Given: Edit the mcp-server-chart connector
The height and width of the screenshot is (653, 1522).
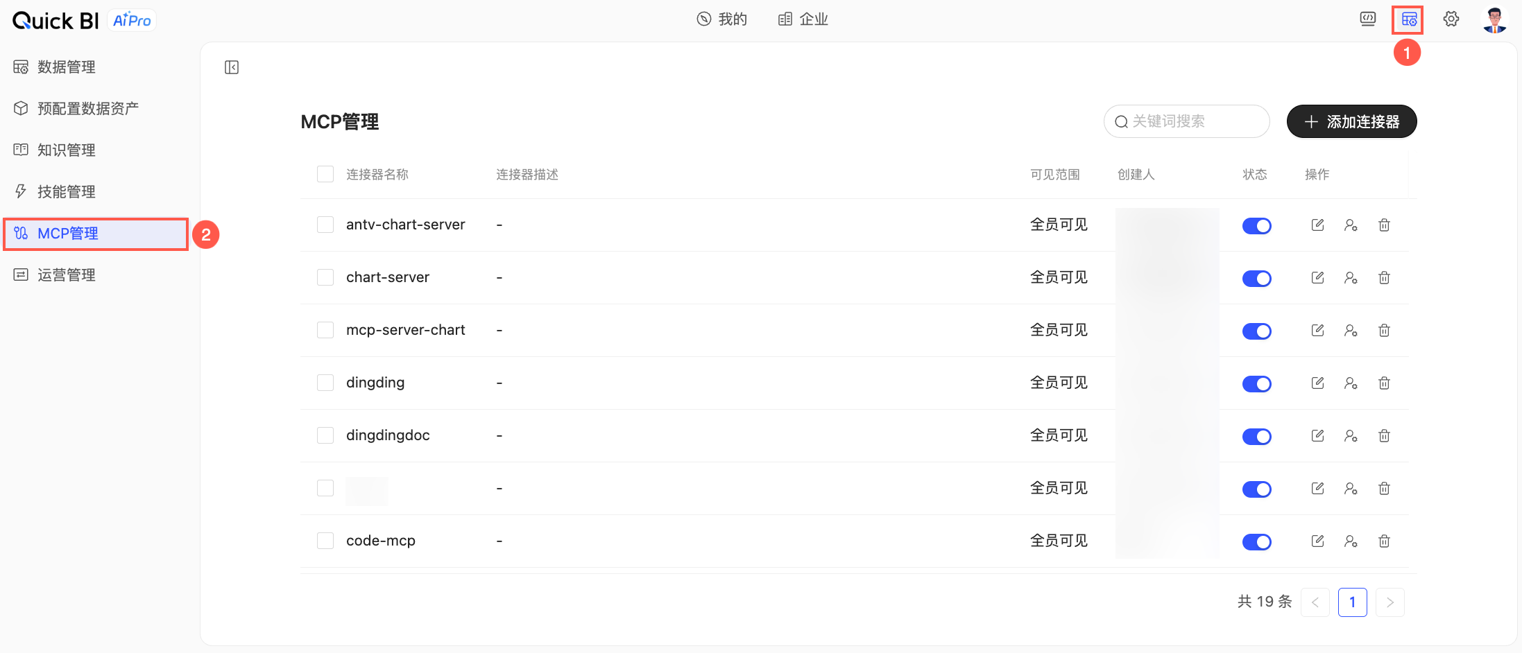Looking at the screenshot, I should point(1317,330).
